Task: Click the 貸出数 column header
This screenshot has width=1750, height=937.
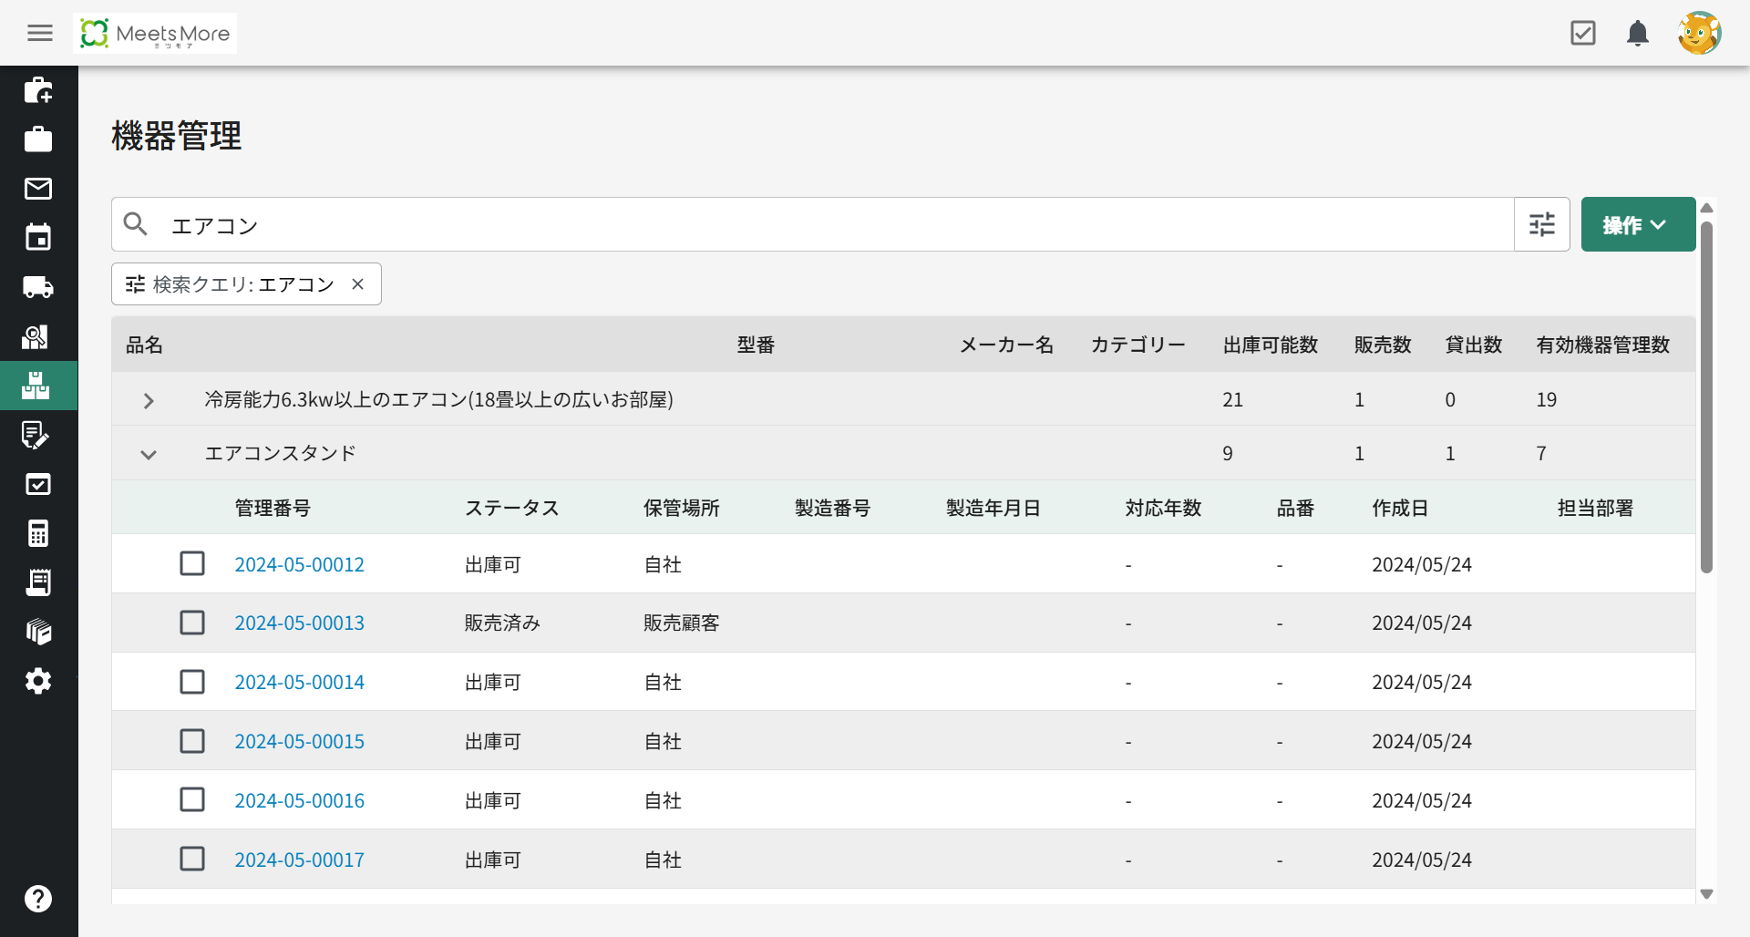Action: [x=1474, y=345]
